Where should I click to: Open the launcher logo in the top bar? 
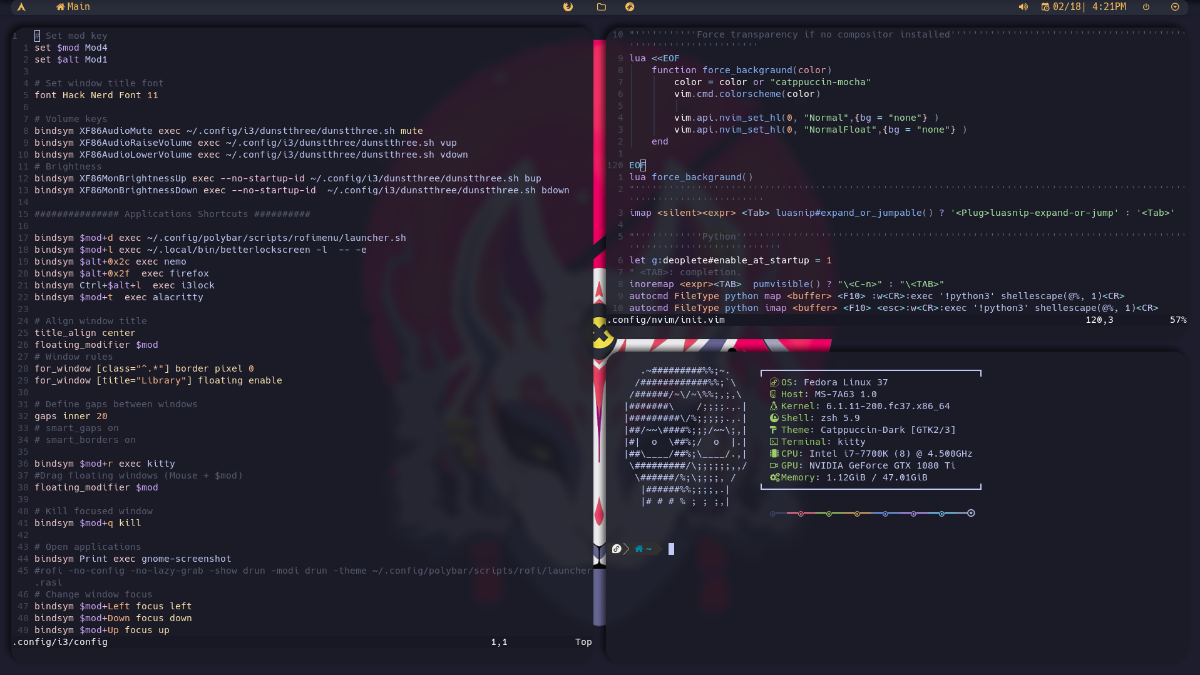click(21, 7)
